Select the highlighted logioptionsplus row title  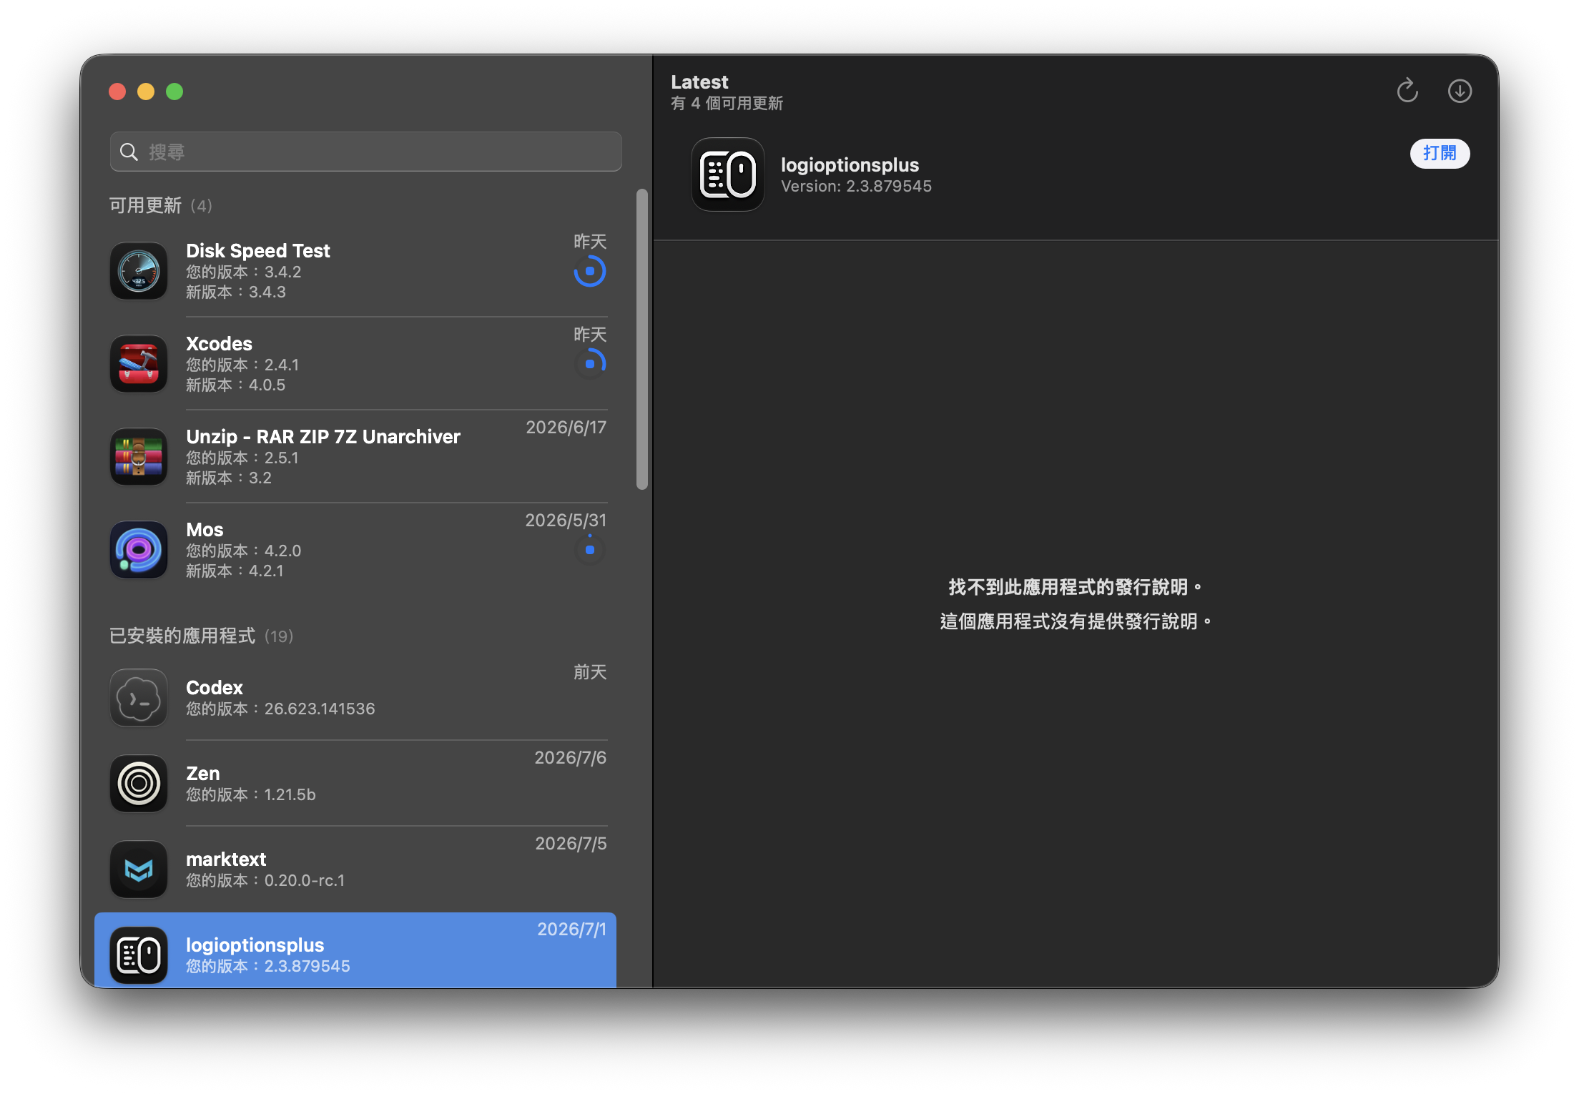point(255,945)
